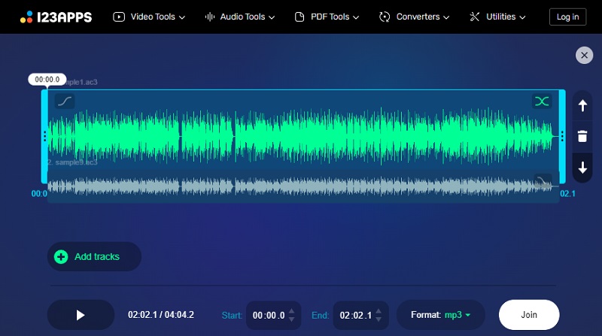602x336 pixels.
Task: Open the Video Tools menu
Action: [149, 17]
